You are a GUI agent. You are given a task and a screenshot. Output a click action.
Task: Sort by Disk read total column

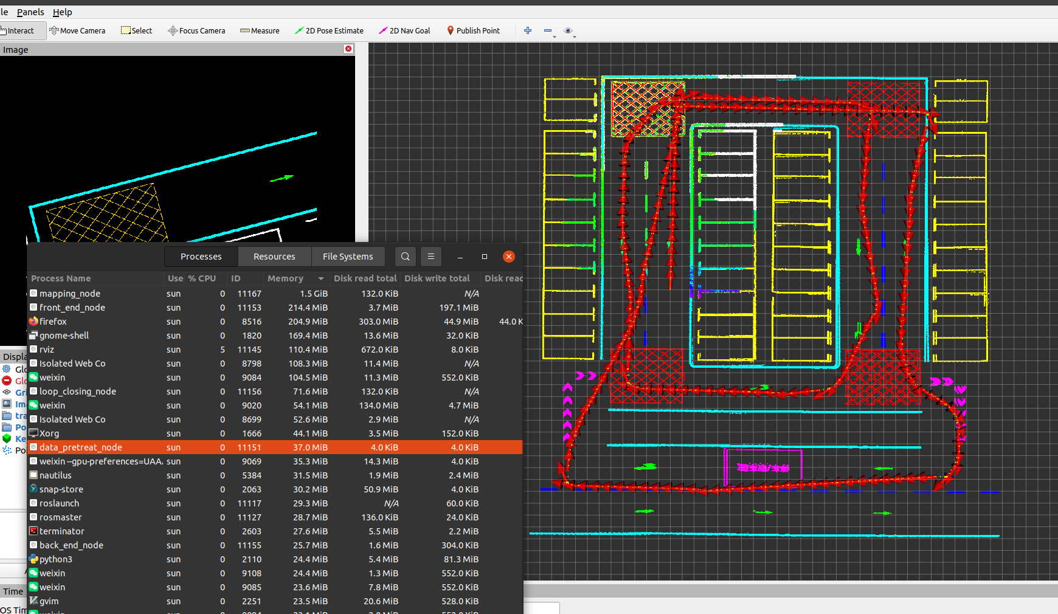[365, 278]
